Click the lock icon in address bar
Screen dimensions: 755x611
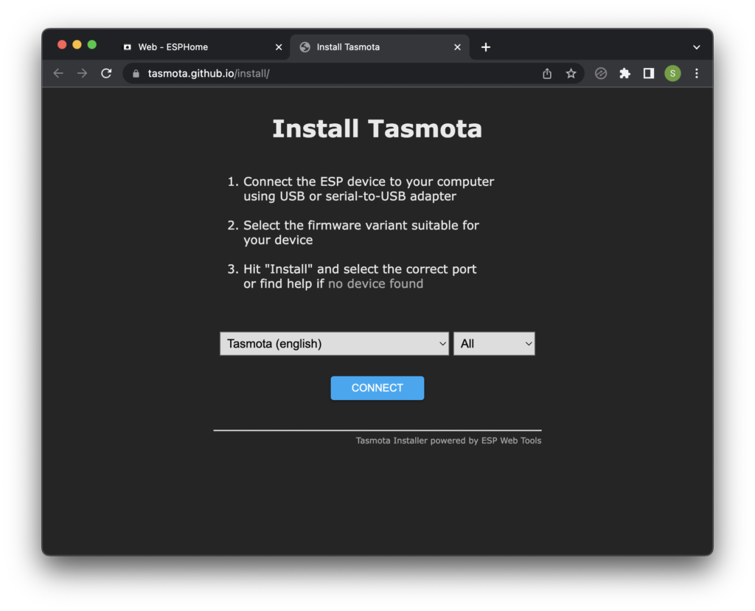pos(136,74)
